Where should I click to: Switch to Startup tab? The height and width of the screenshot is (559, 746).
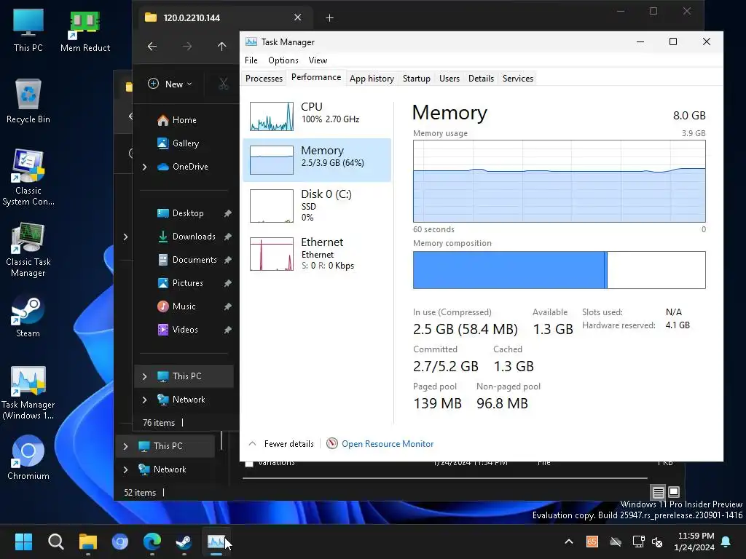pyautogui.click(x=416, y=79)
